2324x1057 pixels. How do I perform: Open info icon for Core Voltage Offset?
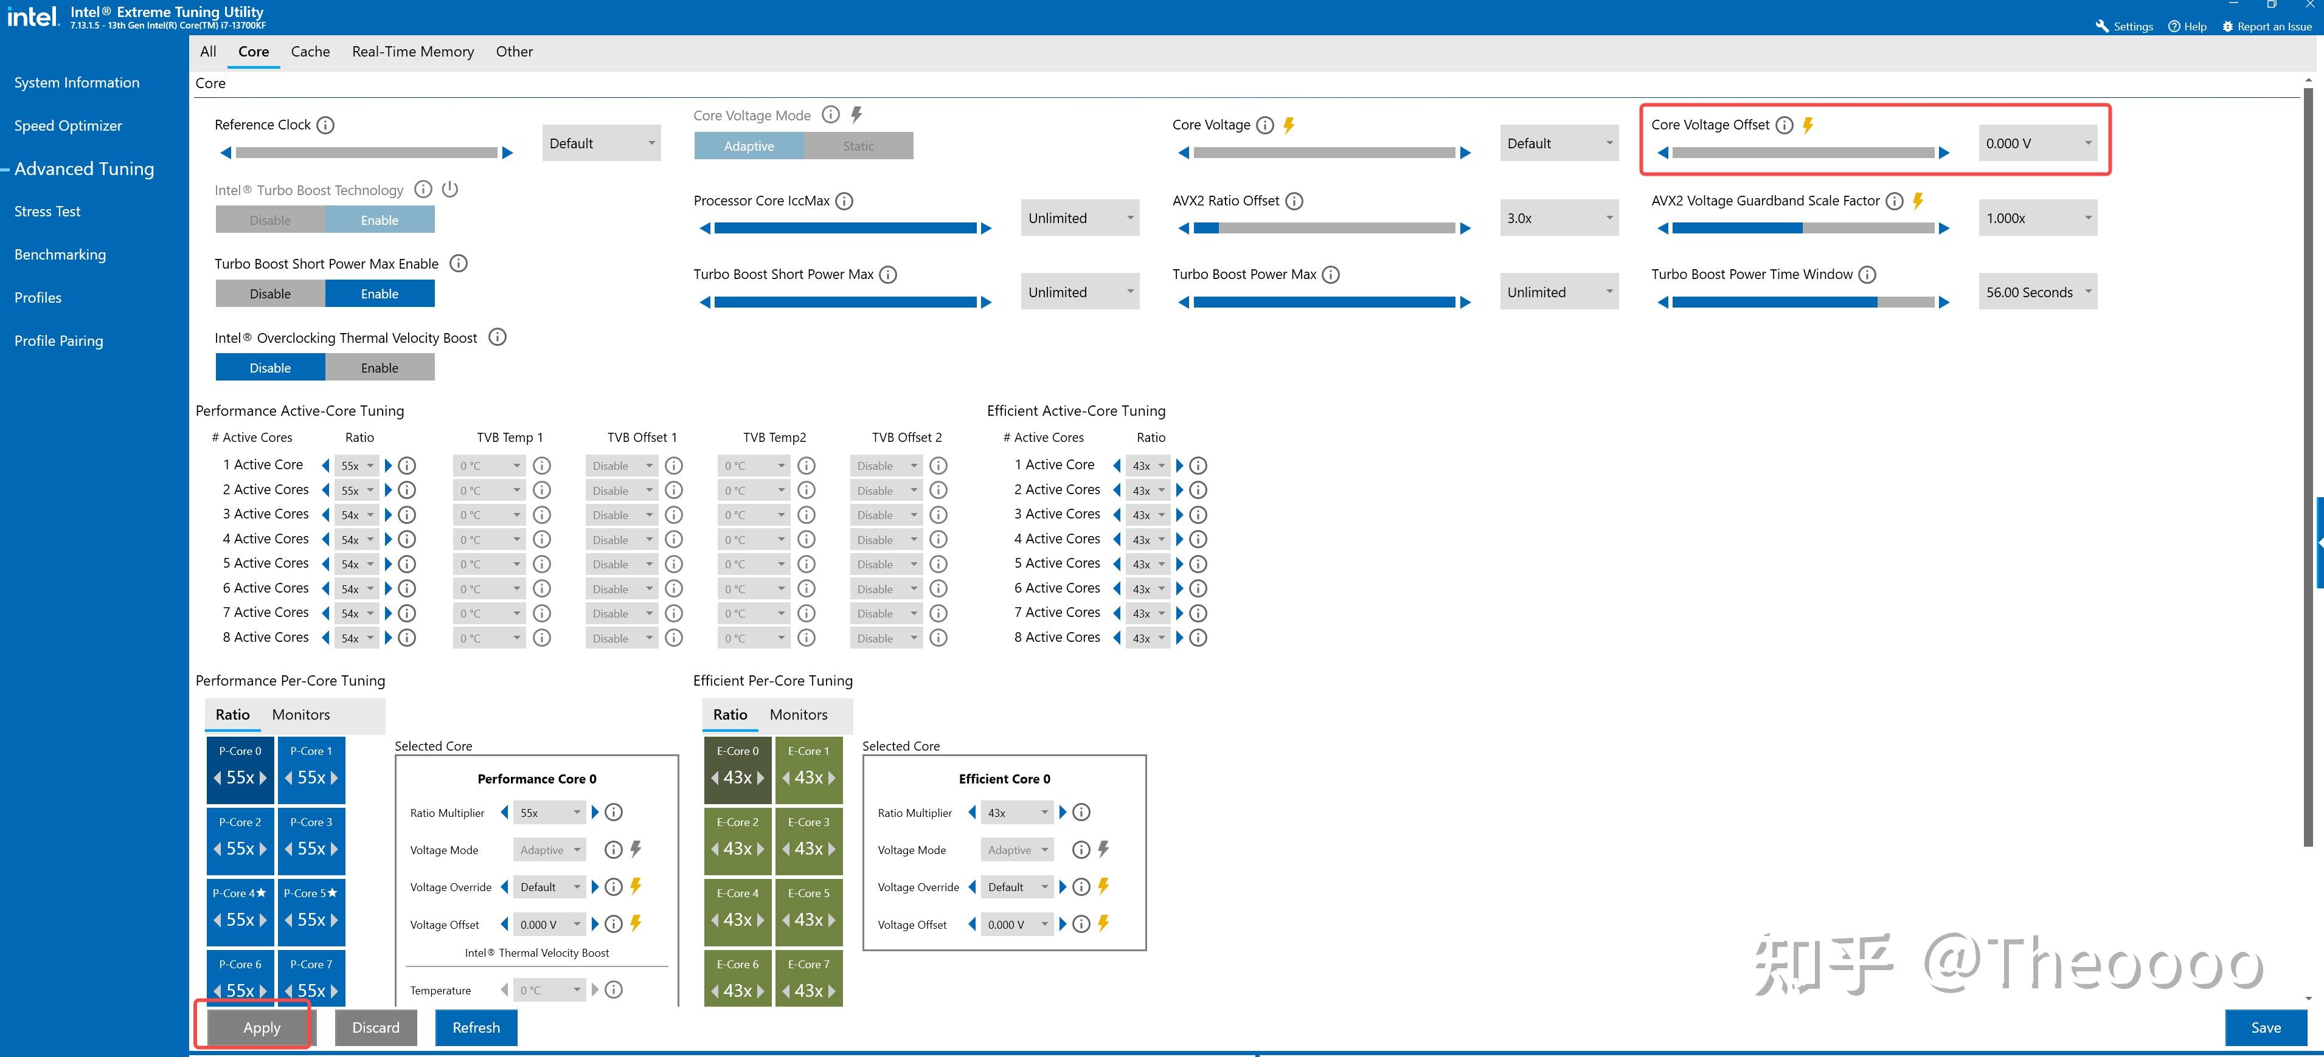[x=1783, y=125]
